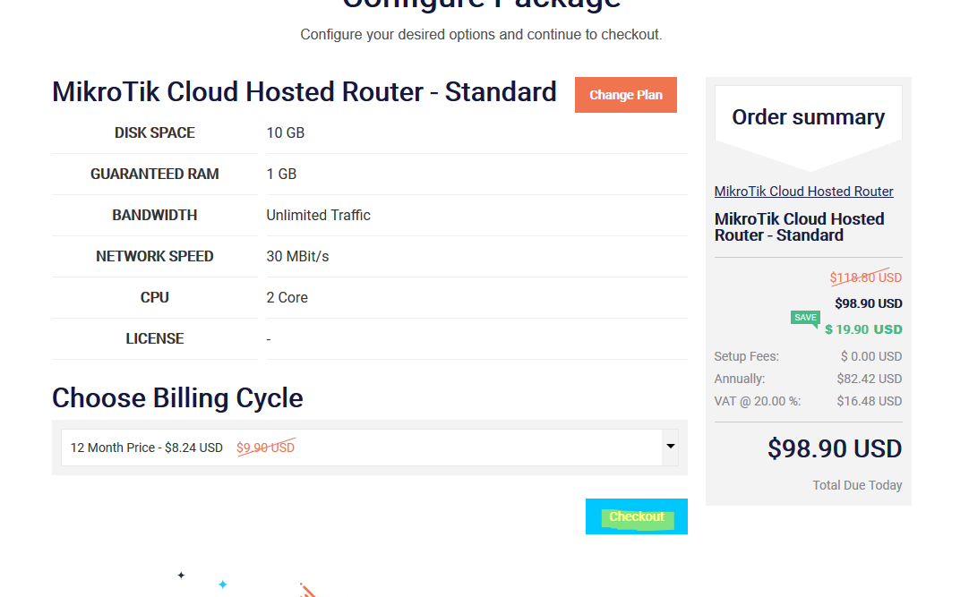Click the main plan title heading
Viewport: 969px width, 597px height.
point(304,92)
